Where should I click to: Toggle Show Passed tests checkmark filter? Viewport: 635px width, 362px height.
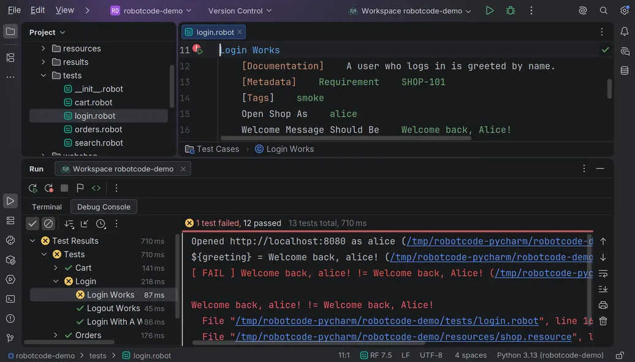(32, 224)
